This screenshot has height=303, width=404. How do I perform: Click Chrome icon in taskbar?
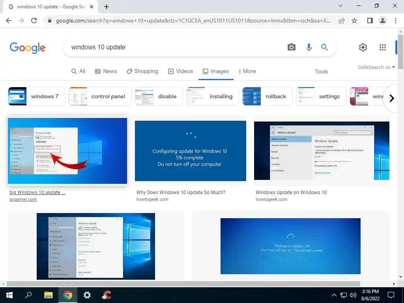point(68,295)
